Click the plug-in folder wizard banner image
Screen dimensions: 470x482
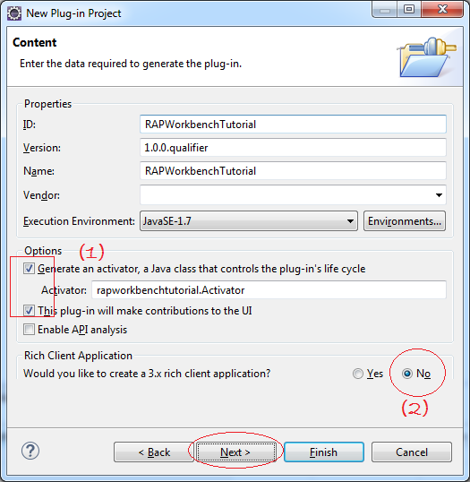point(426,57)
